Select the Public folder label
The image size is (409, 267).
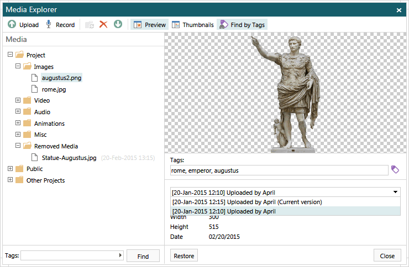tap(34, 169)
